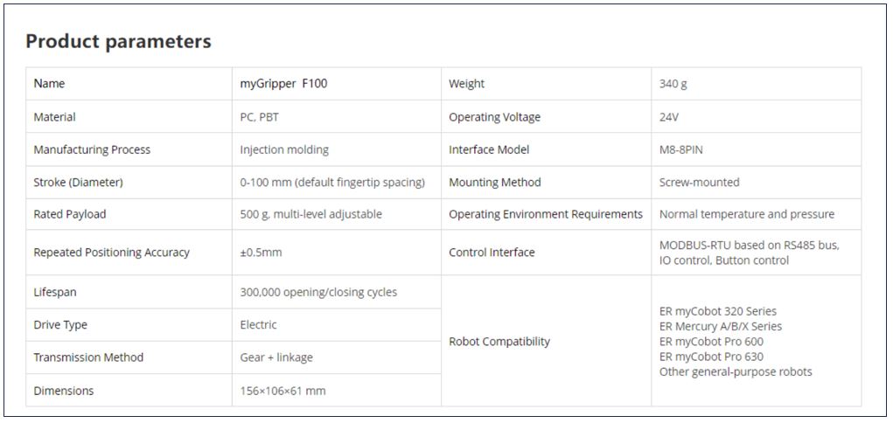
Task: Select the Electric drive type value
Action: point(258,324)
